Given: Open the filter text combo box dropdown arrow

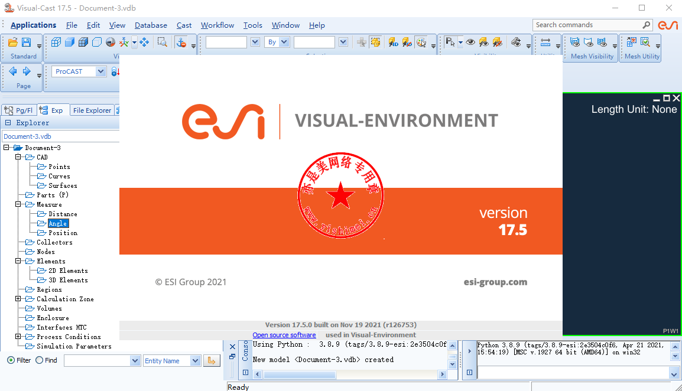Looking at the screenshot, I should pyautogui.click(x=135, y=360).
